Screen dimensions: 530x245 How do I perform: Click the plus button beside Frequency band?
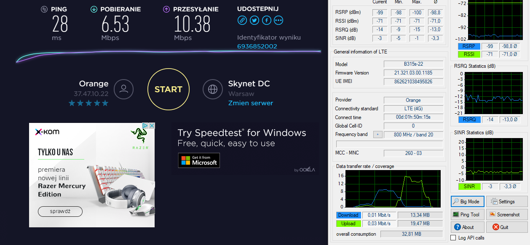coord(377,135)
